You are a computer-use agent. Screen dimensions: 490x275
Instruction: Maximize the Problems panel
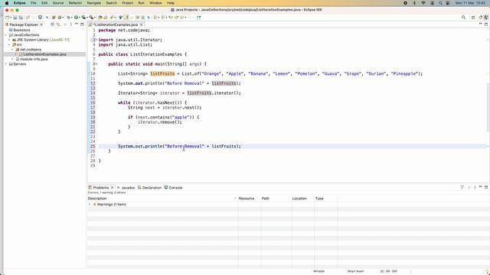tap(486, 187)
